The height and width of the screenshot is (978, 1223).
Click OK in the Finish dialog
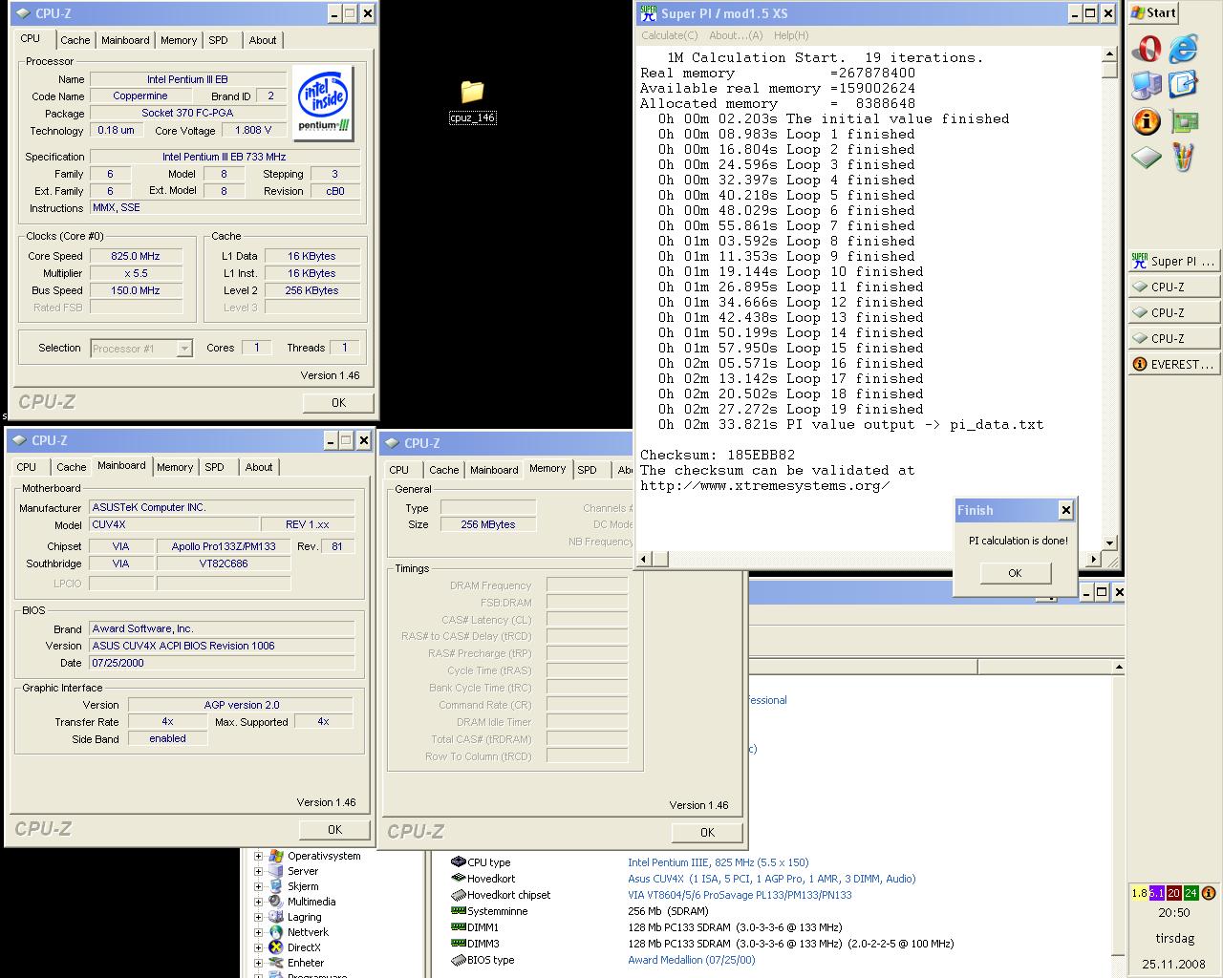tap(1015, 573)
